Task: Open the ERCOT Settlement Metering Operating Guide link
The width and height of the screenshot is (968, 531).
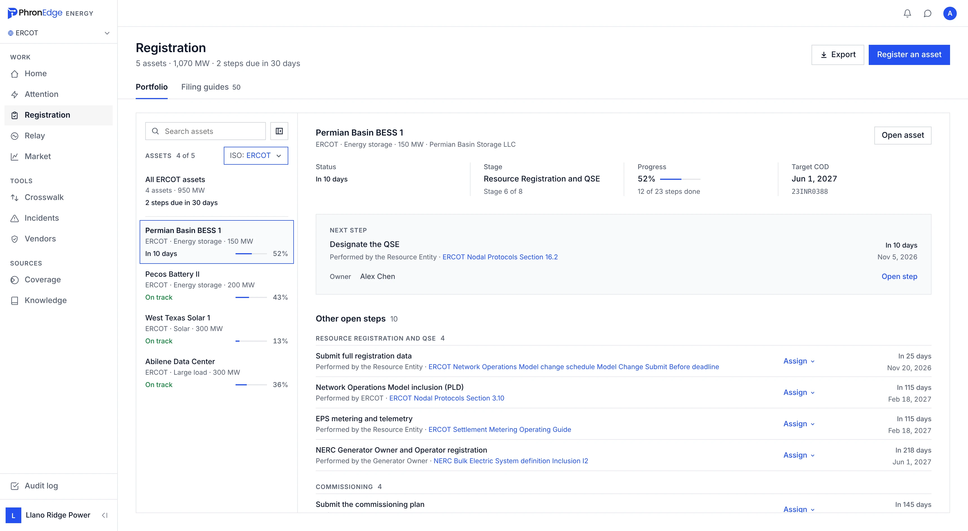Action: click(499, 430)
